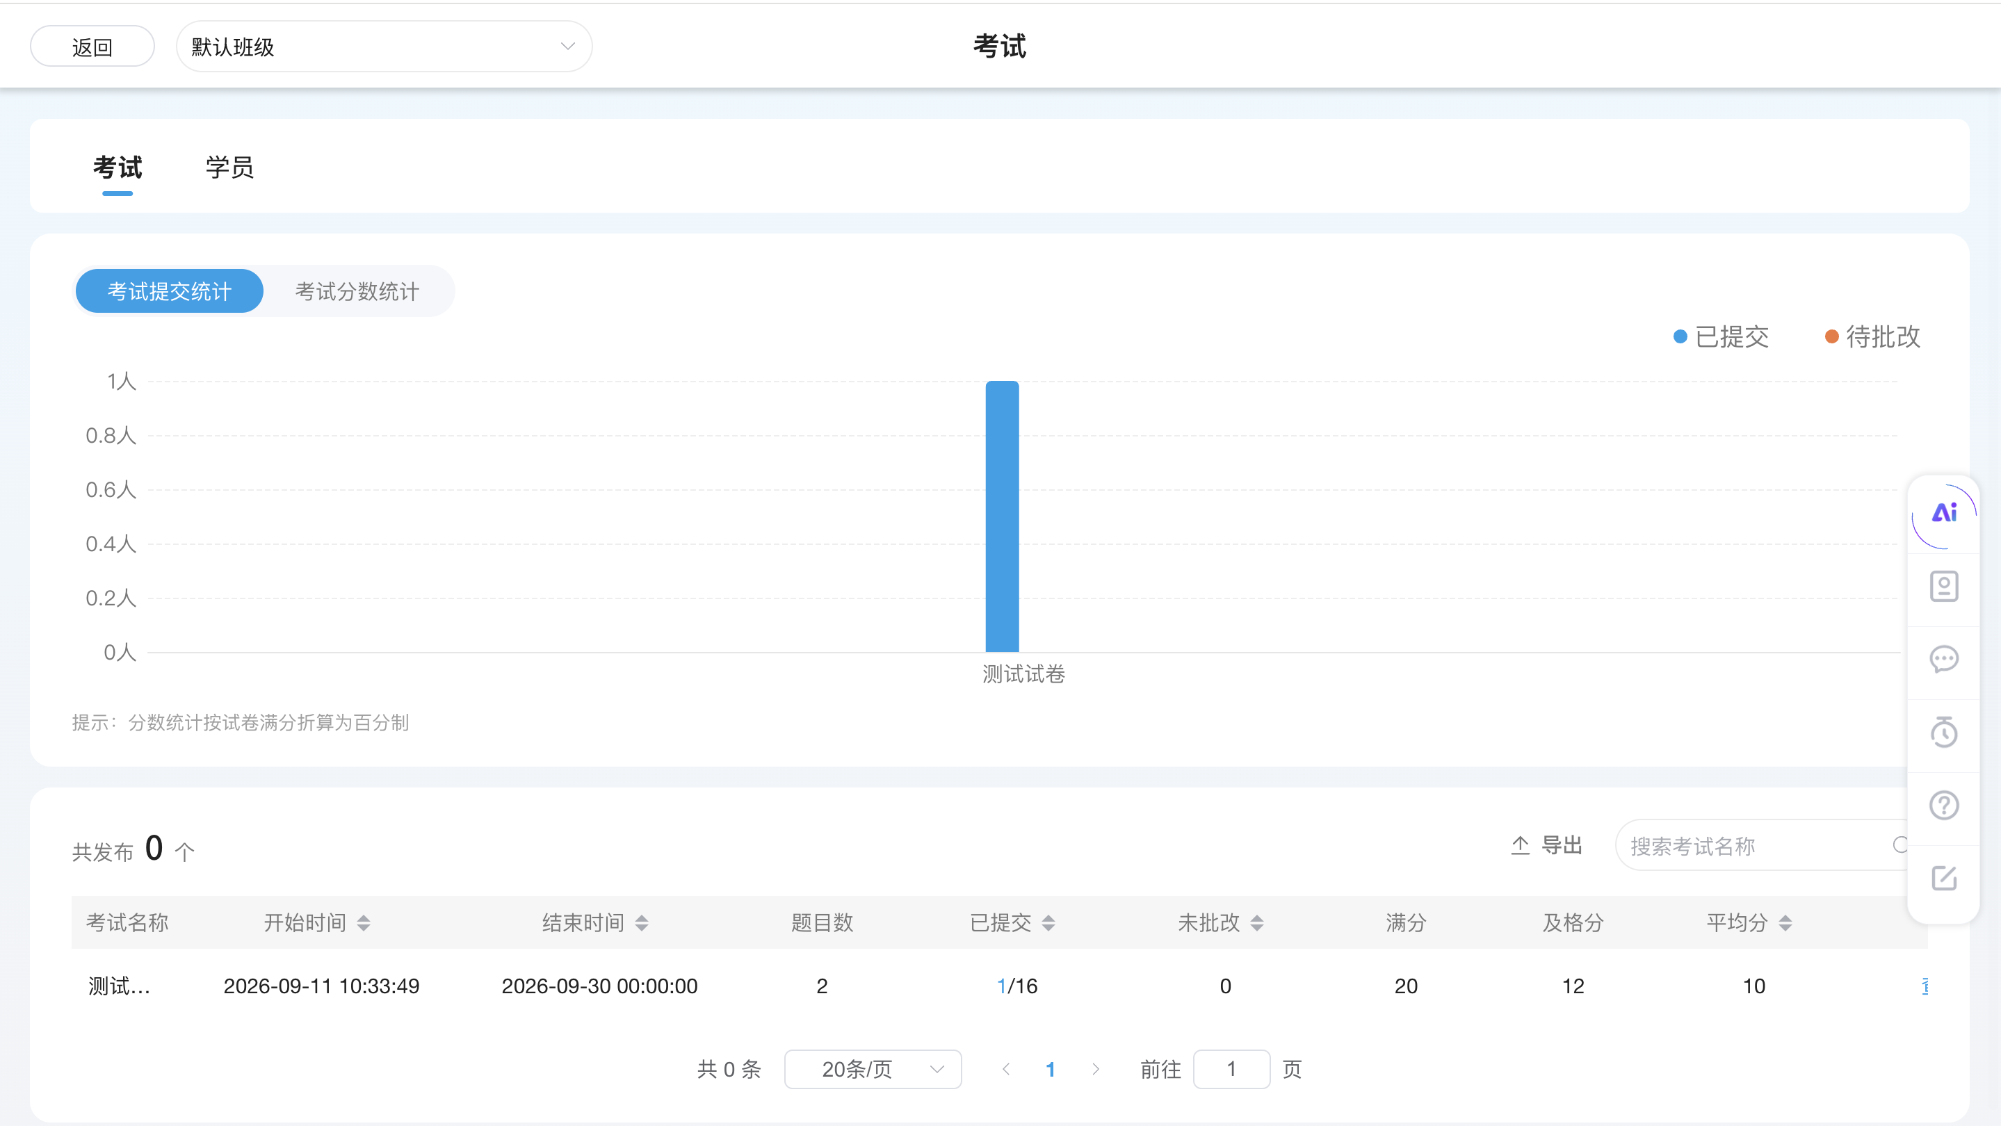
Task: Click the 导出 export button
Action: 1546,845
